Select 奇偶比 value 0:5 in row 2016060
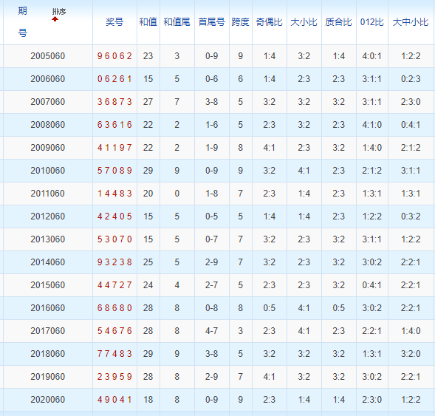The image size is (435, 416). [270, 308]
